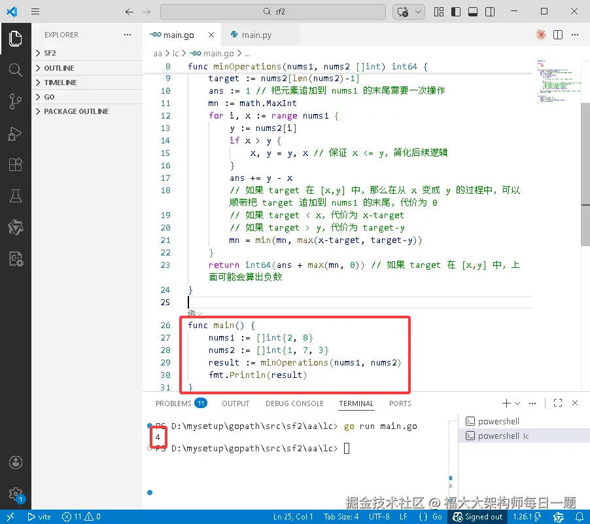The width and height of the screenshot is (590, 524).
Task: Select the first powershell terminal
Action: point(524,421)
